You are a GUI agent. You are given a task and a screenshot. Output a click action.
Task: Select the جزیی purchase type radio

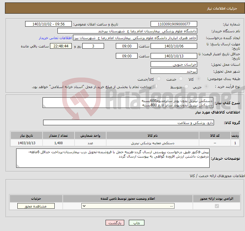click(206, 87)
